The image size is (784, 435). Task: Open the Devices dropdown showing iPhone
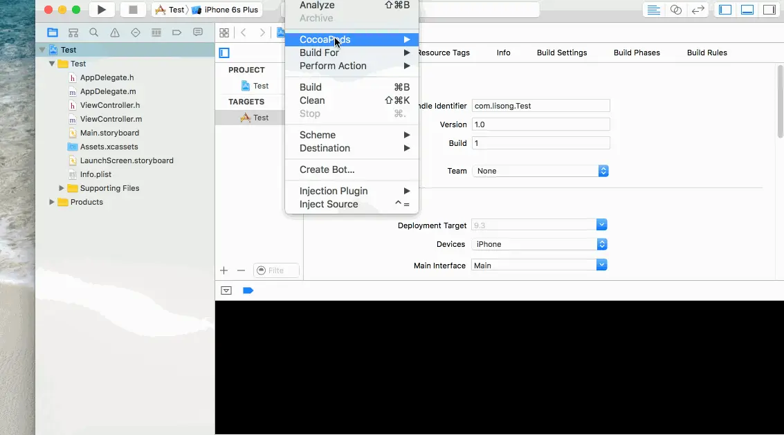pyautogui.click(x=539, y=244)
